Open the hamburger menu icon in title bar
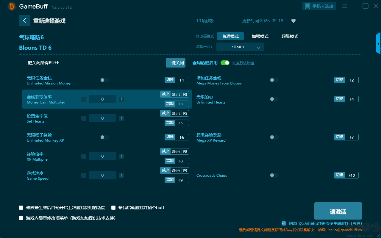381x238 pixels. tap(344, 6)
